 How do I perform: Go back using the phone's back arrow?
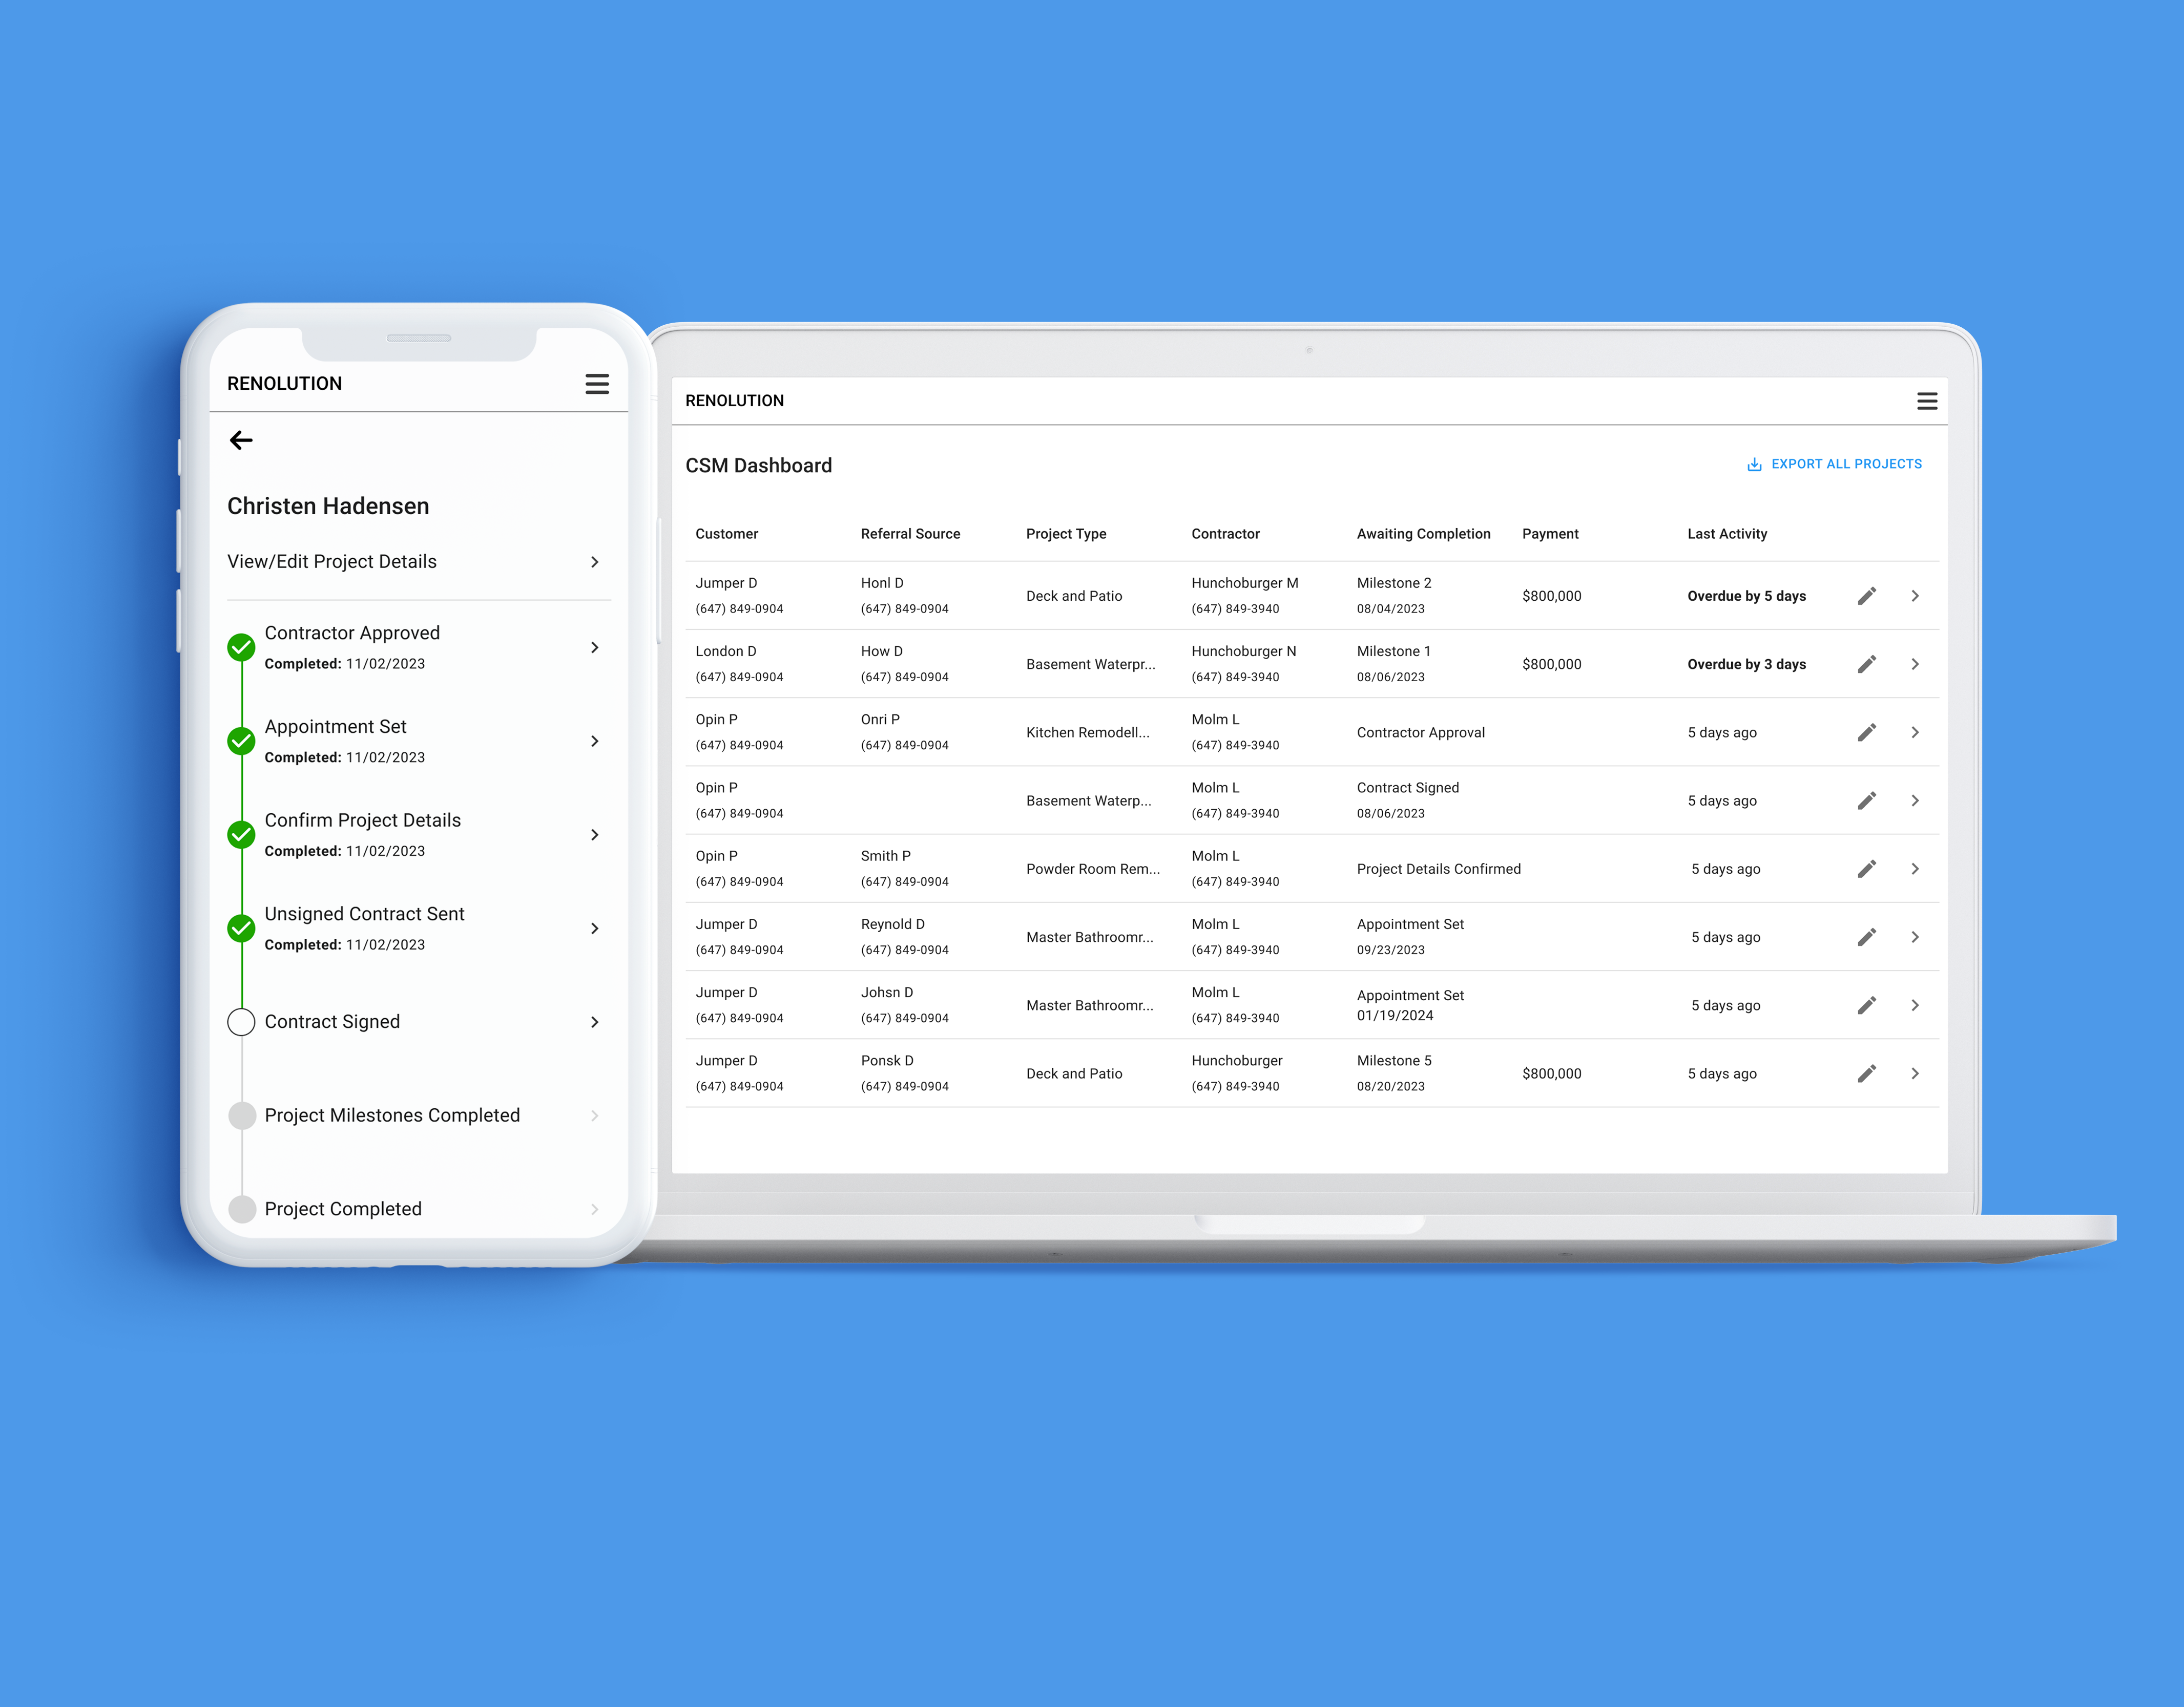241,440
